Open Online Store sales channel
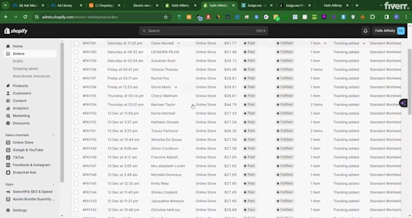Viewport: 412px width, 218px height. (23, 143)
